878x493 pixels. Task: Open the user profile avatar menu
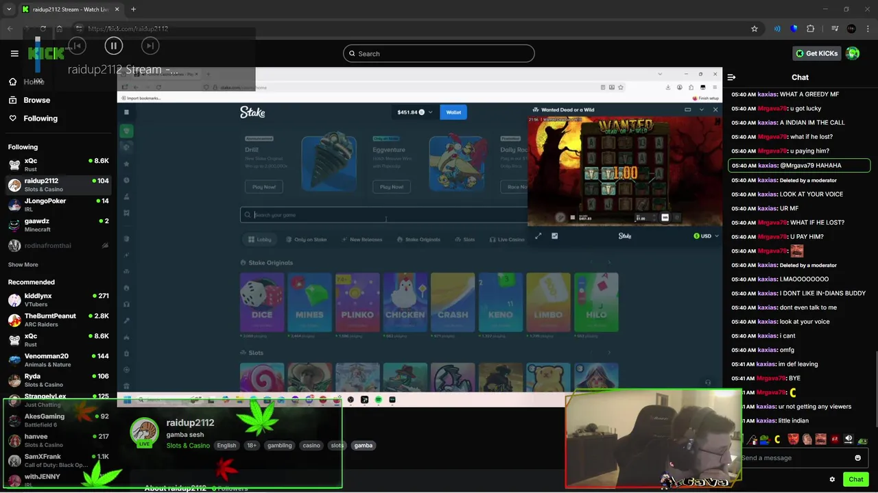click(853, 53)
